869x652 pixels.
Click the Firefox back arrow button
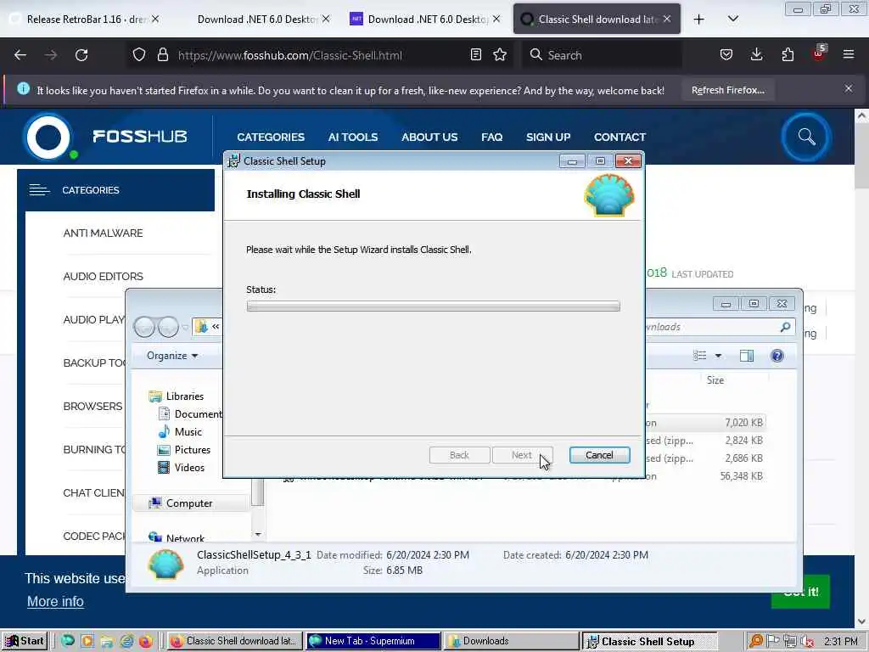click(x=20, y=55)
